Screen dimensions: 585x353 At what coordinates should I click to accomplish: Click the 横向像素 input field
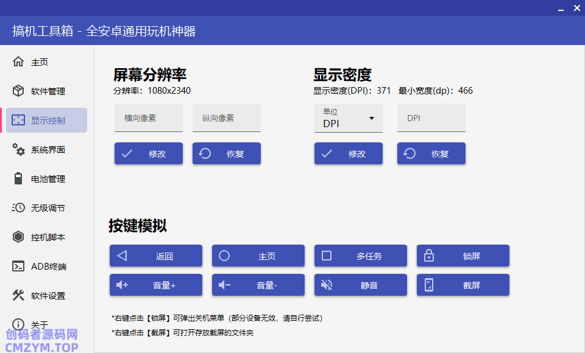[149, 118]
